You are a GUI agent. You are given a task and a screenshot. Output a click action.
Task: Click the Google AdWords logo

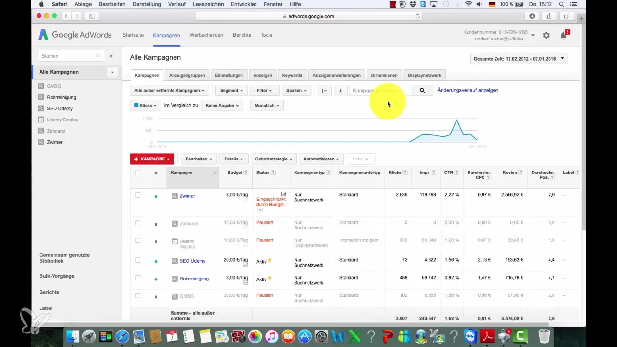75,35
